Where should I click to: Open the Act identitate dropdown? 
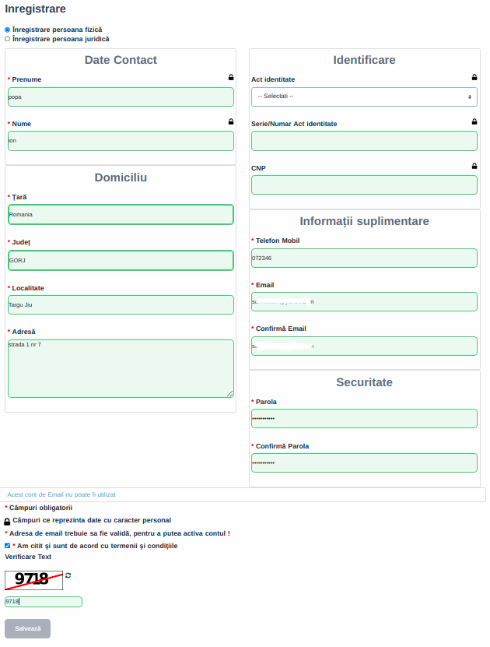point(364,97)
